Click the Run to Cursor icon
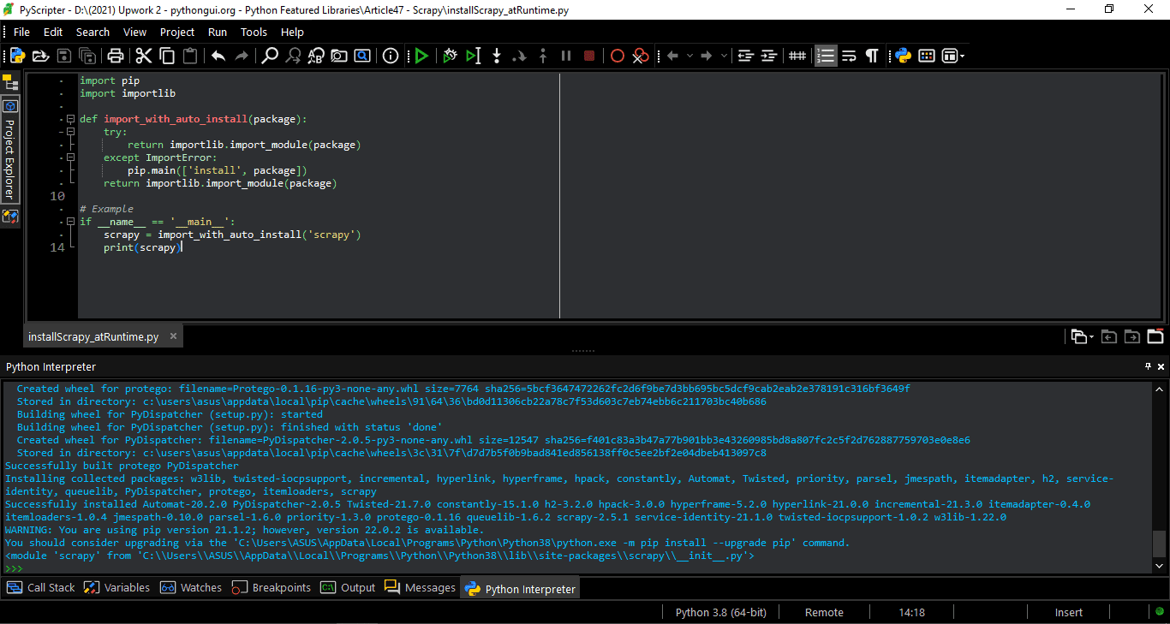Image resolution: width=1170 pixels, height=624 pixels. pyautogui.click(x=473, y=56)
